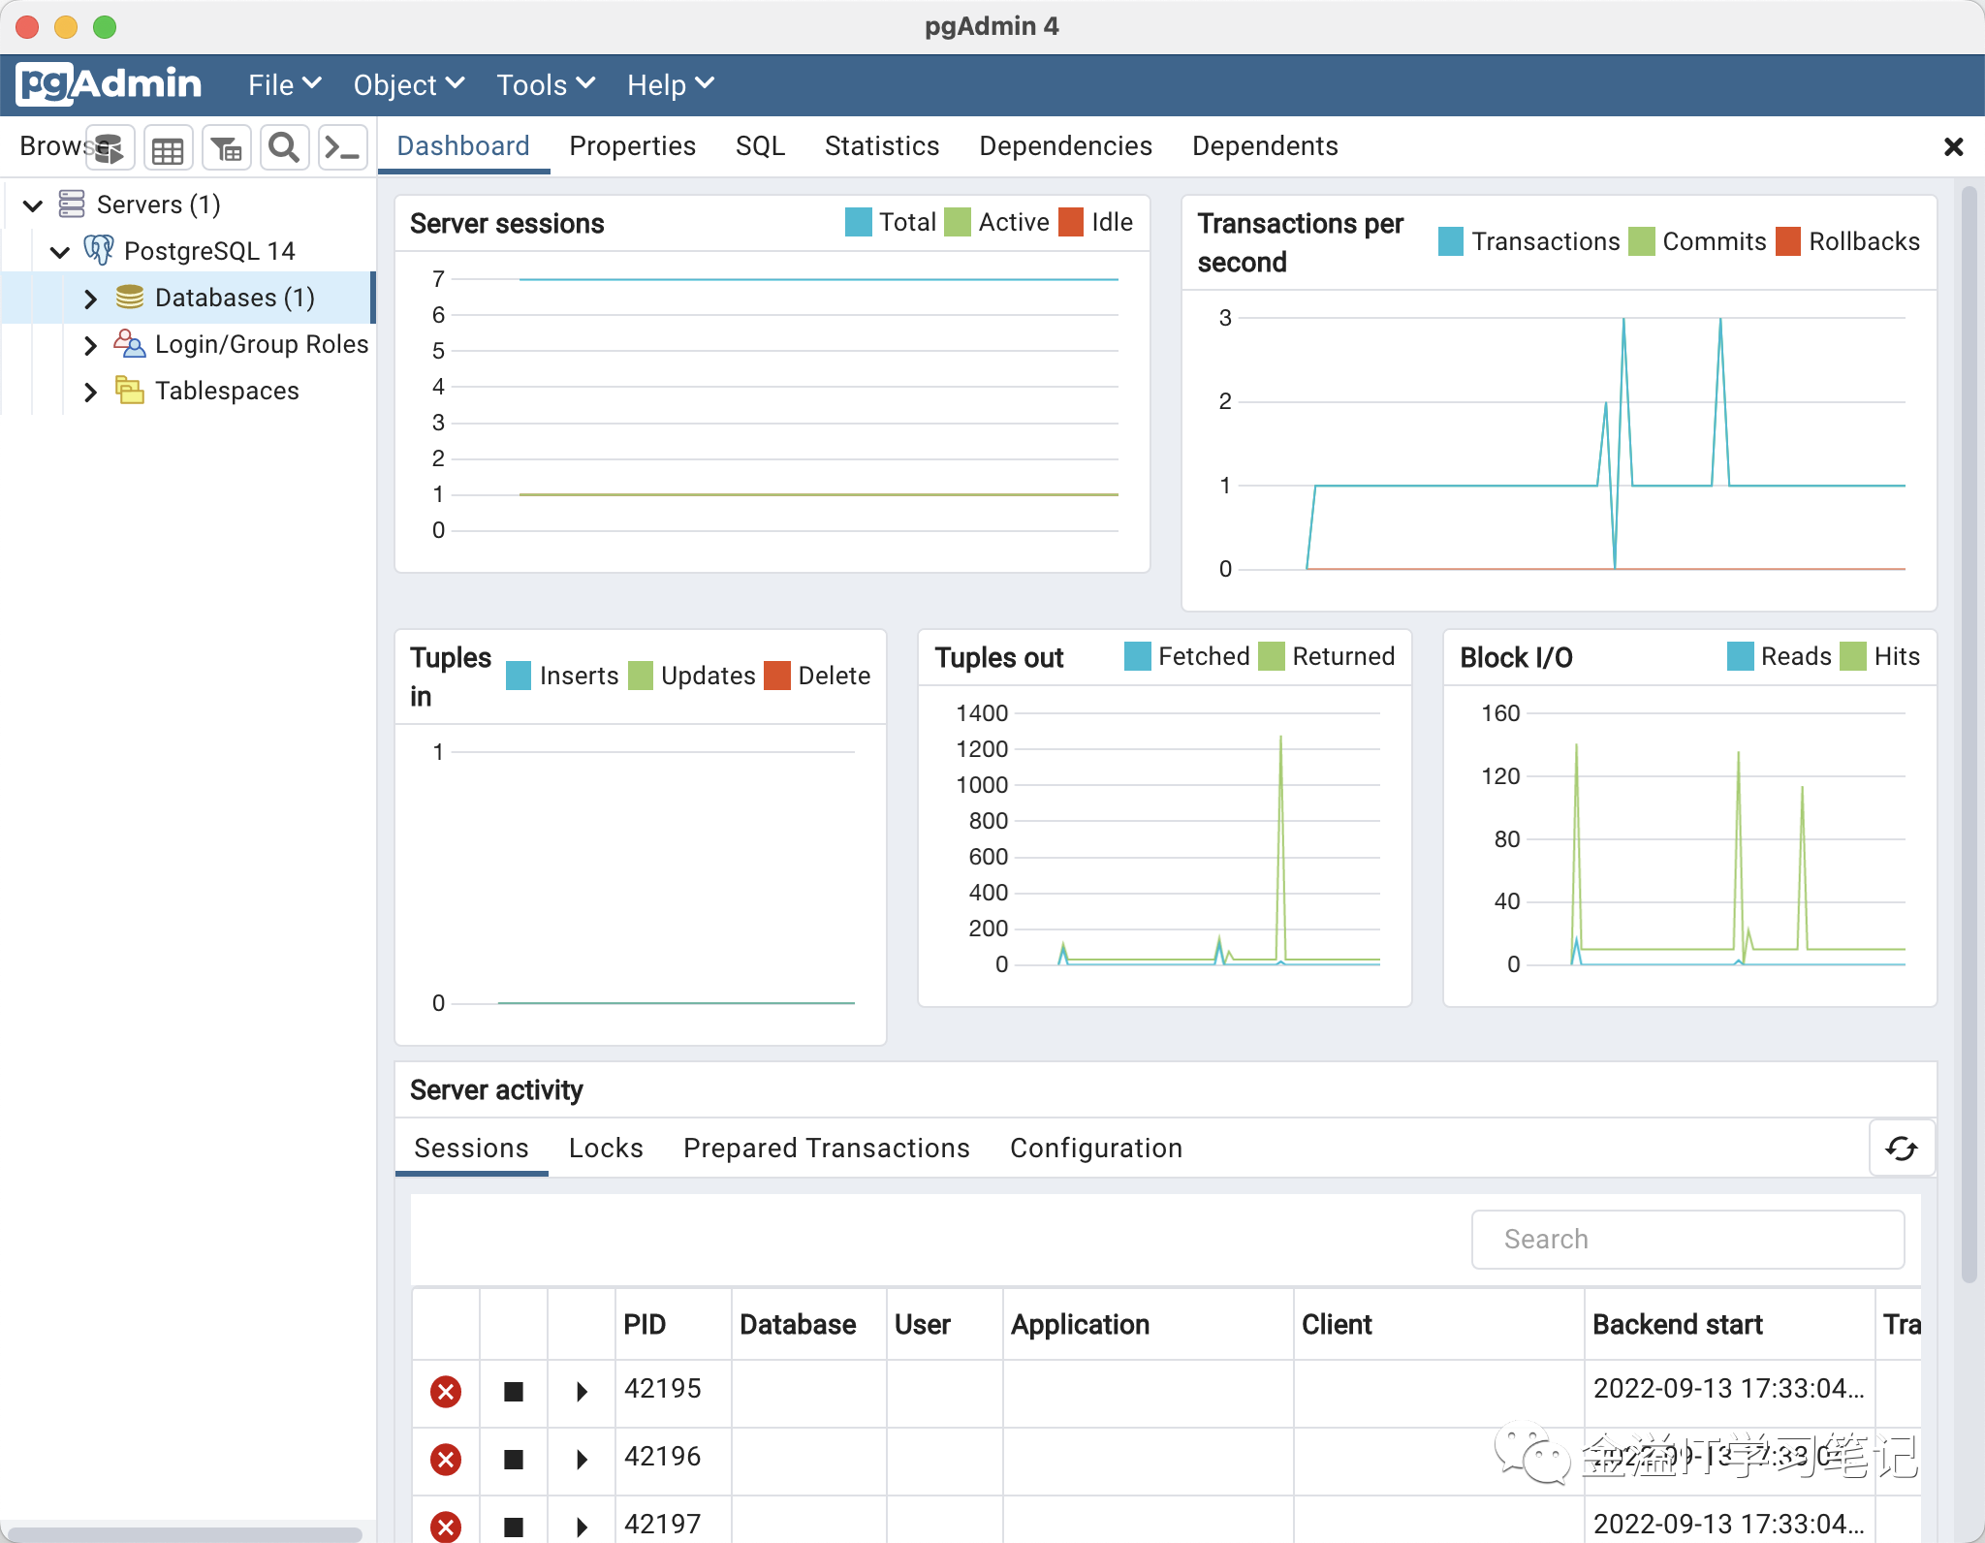The image size is (1985, 1543).
Task: Click the dashboard vertical scrollbar
Action: [x=1968, y=735]
